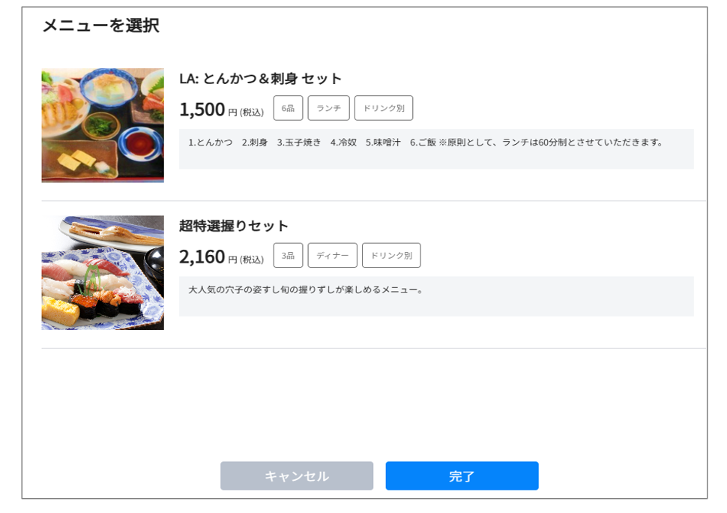Click ドリンク別 tag on the sushi set

(x=391, y=255)
